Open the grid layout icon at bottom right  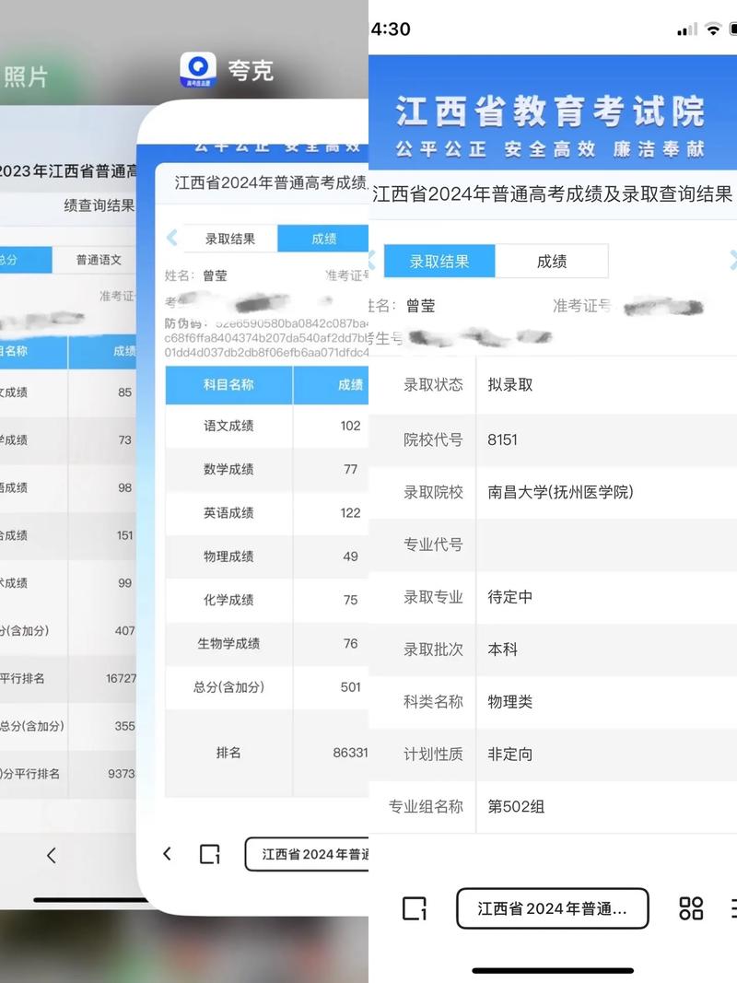(x=690, y=908)
